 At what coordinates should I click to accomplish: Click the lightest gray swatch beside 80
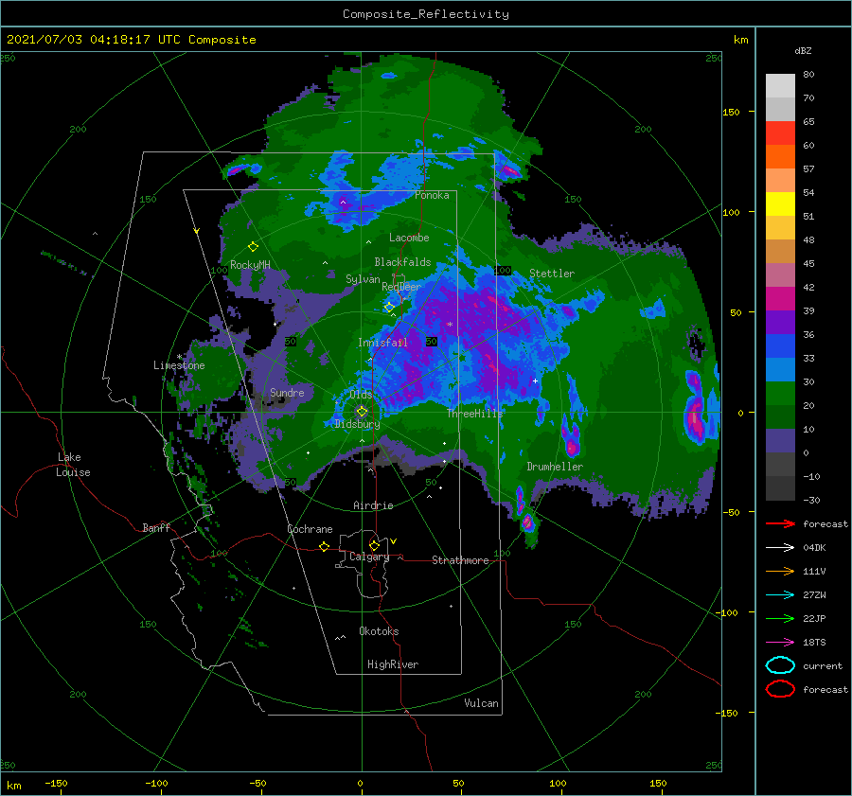tap(780, 86)
